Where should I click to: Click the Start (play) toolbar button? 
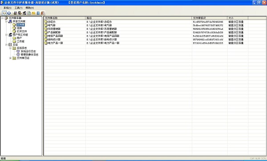4,13
